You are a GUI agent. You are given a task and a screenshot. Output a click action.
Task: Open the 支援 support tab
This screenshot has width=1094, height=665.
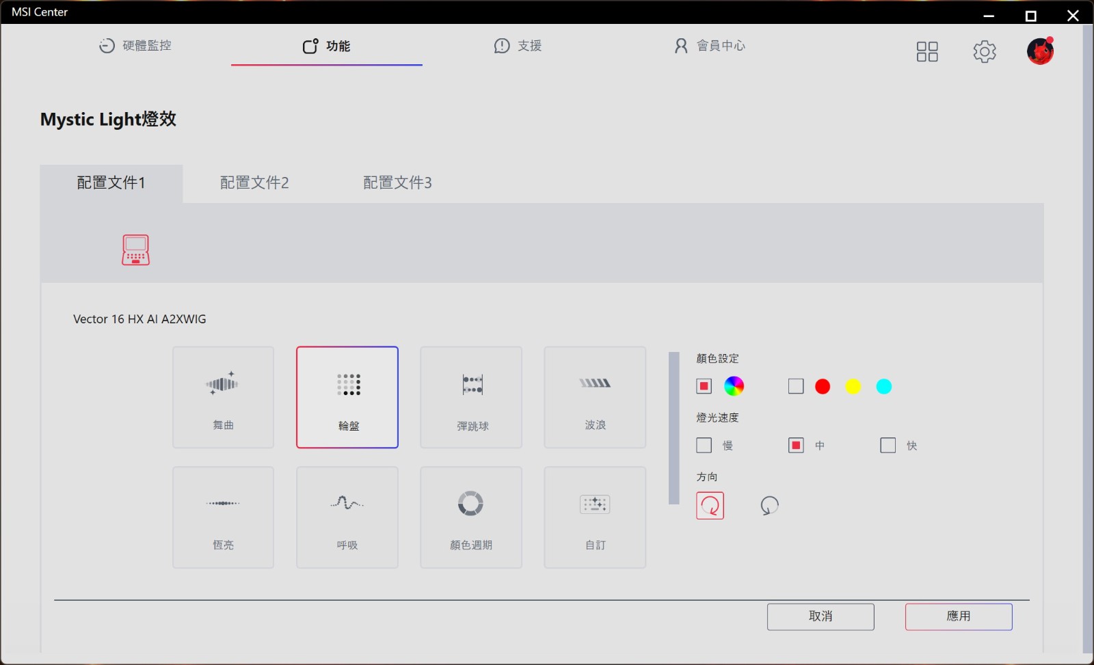518,46
